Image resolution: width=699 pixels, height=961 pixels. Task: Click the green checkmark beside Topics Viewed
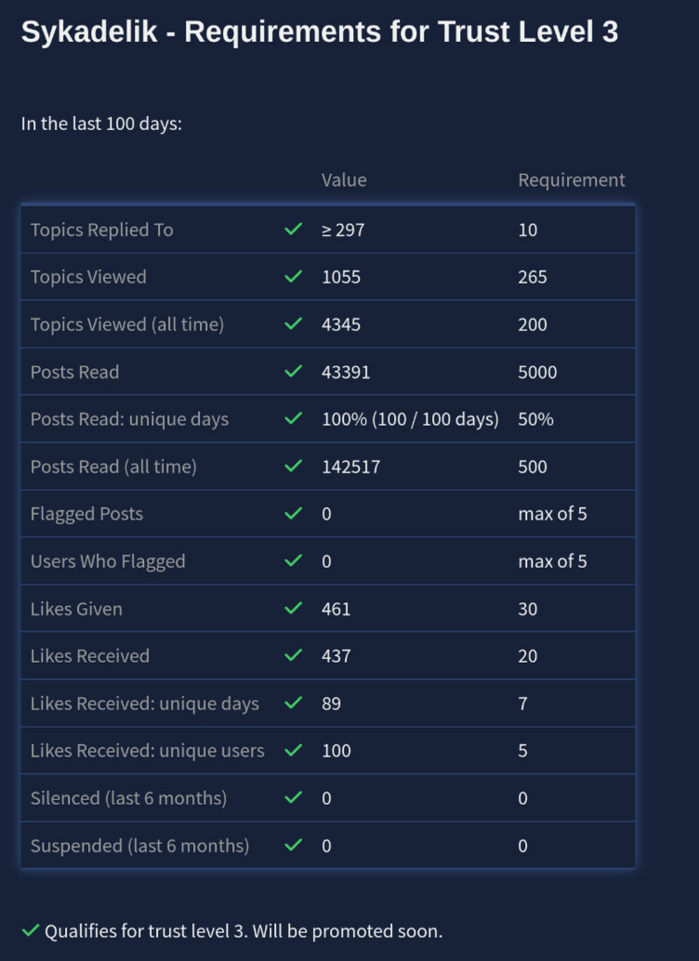294,277
